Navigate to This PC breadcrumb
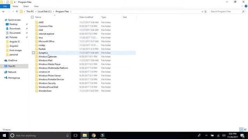Screen dimensions: 248x139 coord(30,12)
